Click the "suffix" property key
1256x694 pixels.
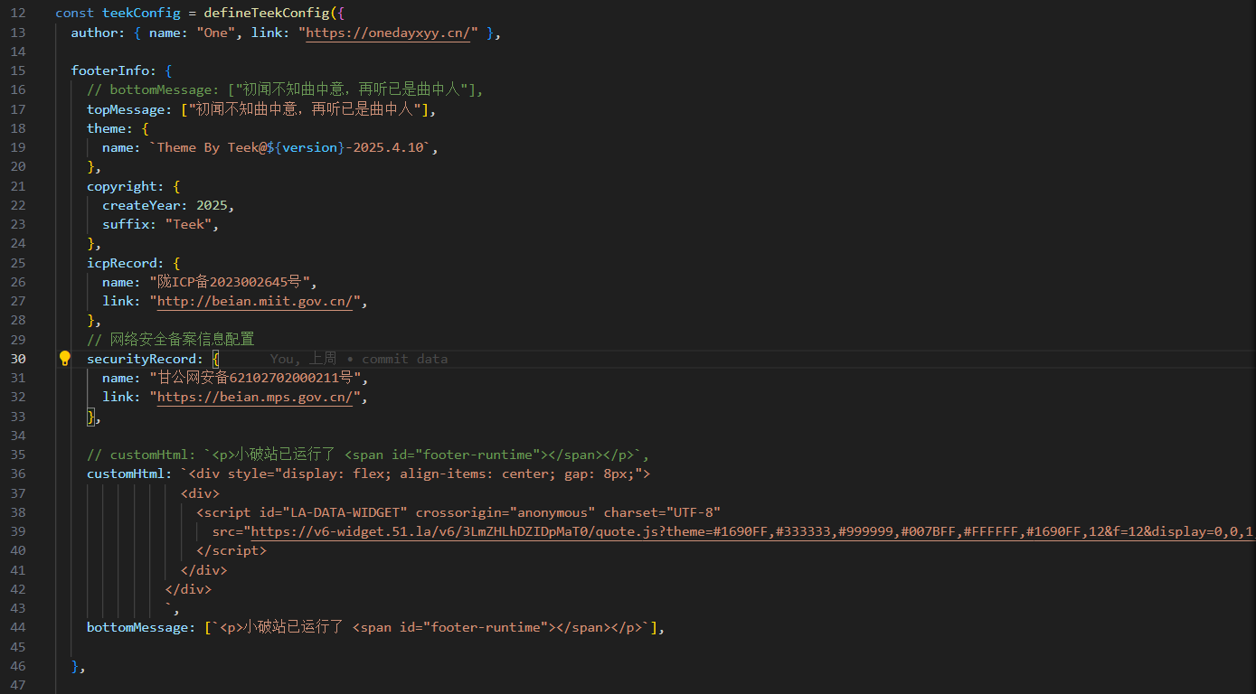tap(126, 224)
